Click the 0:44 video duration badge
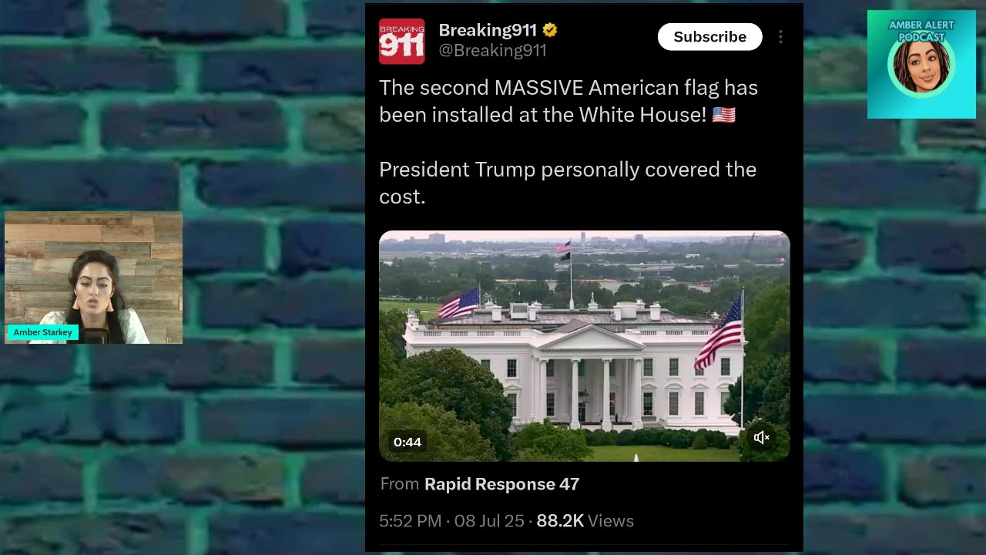Viewport: 986px width, 555px height. click(x=407, y=442)
